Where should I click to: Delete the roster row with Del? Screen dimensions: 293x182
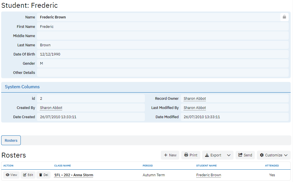point(43,175)
